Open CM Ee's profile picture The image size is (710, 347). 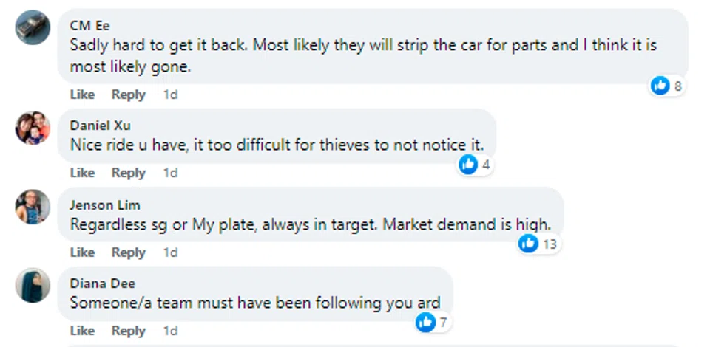pos(33,28)
